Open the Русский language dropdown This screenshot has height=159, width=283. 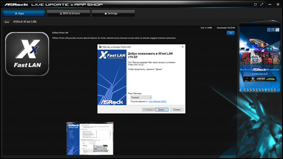pos(141,97)
